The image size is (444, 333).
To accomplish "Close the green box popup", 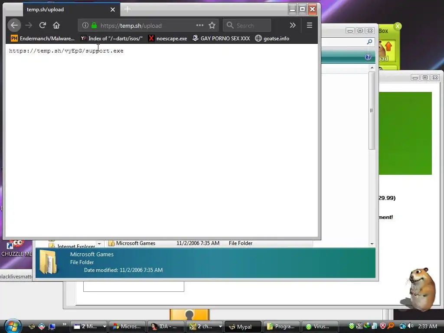I will 398,26.
